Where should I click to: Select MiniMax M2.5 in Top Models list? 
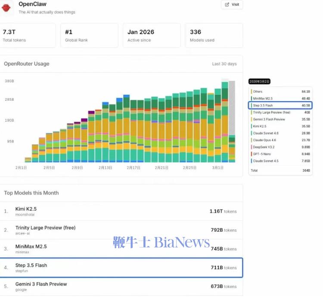pos(121,249)
